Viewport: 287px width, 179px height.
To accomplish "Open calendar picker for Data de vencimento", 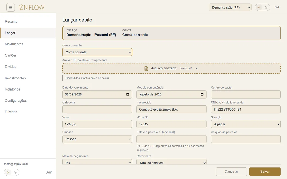I will coord(128,94).
